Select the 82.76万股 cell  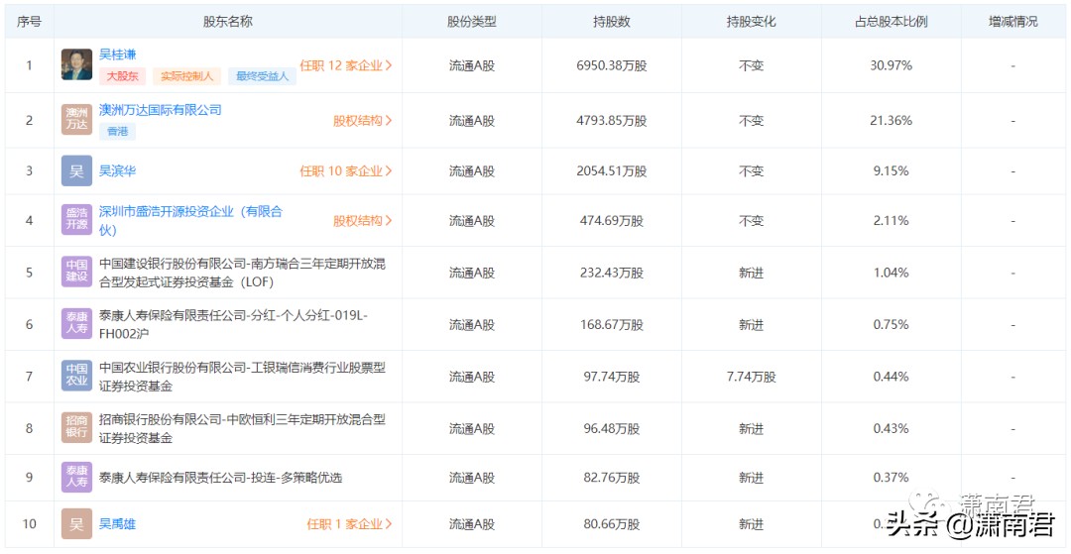pos(611,478)
